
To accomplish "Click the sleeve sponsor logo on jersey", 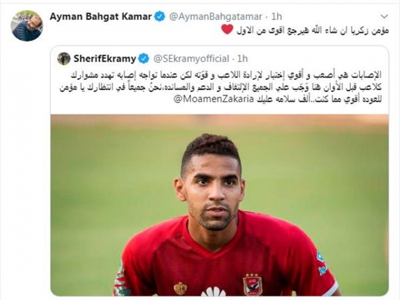I will 322,263.
